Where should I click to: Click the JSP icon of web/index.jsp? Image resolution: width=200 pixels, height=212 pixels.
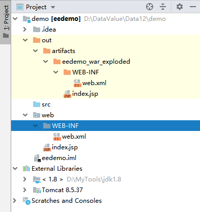(47, 147)
